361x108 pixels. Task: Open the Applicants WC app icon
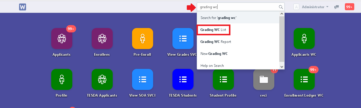[x=304, y=39]
